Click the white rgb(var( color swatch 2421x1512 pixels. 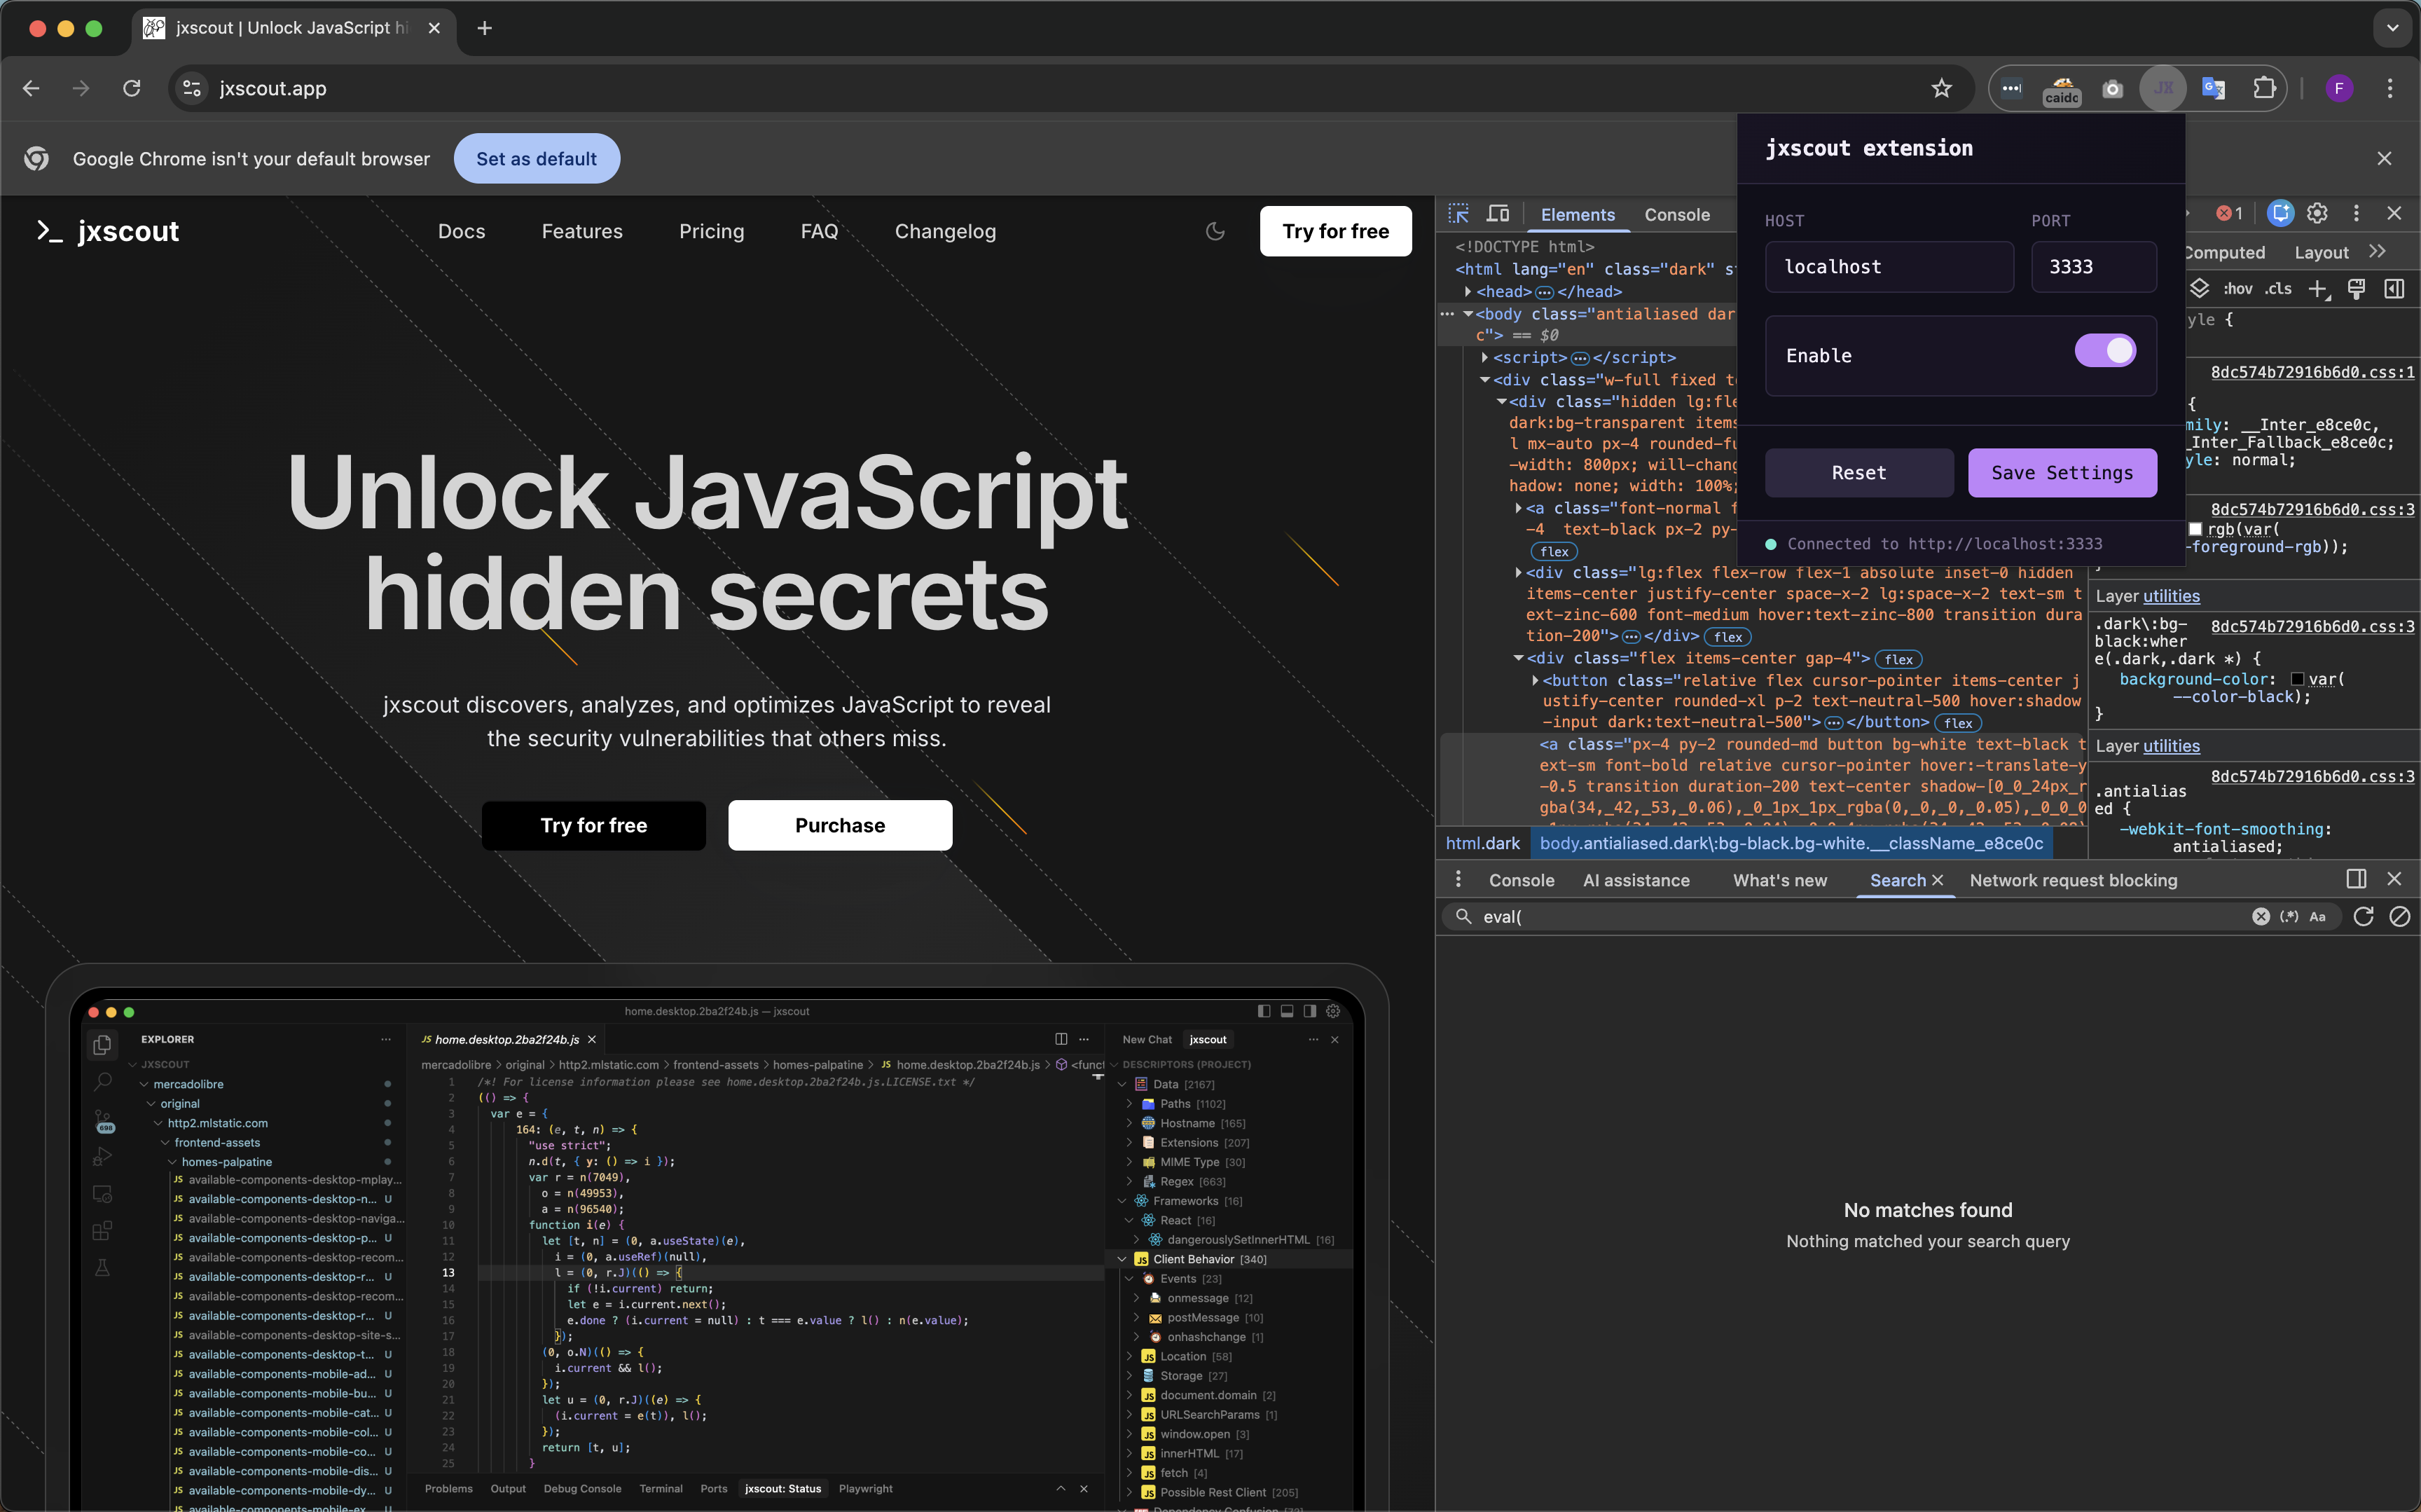click(2195, 528)
